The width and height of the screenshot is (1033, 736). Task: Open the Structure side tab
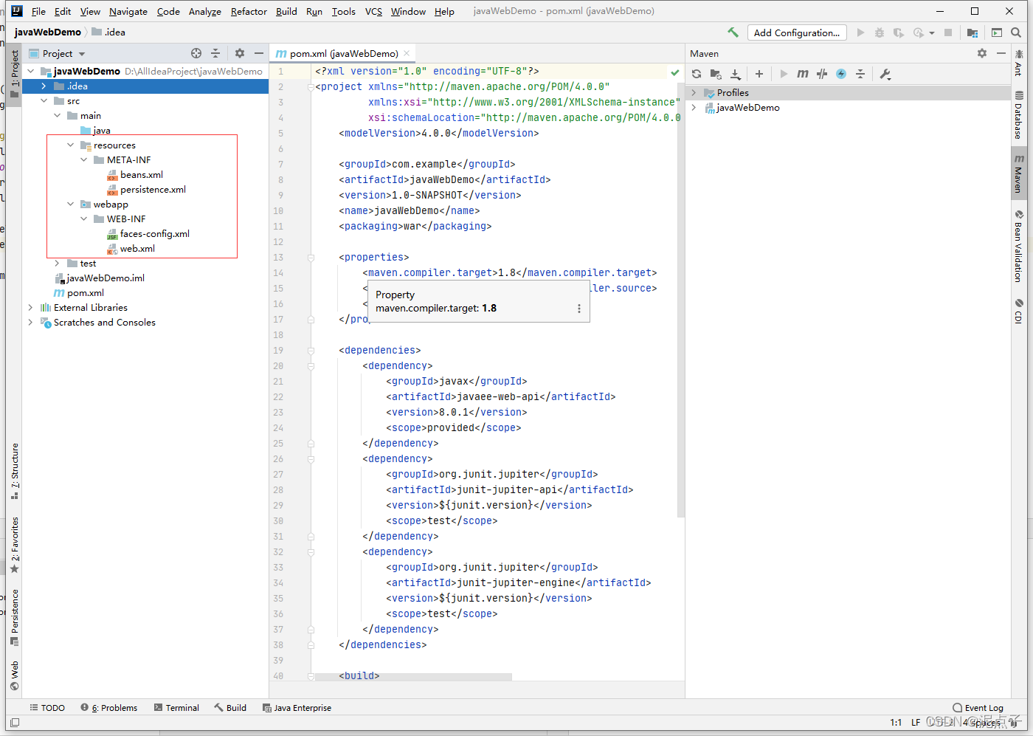[x=14, y=471]
